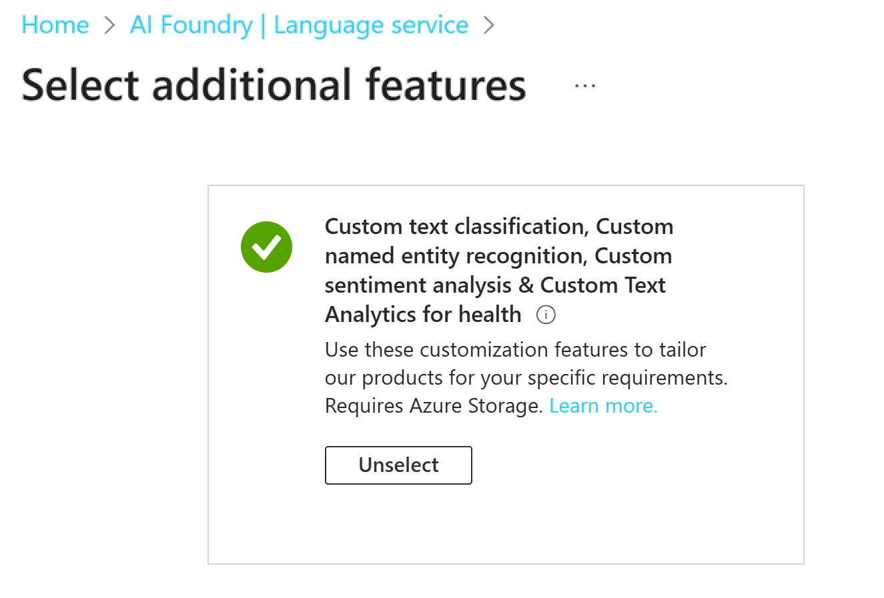Open the Home breadcrumb
The image size is (884, 598).
[55, 25]
